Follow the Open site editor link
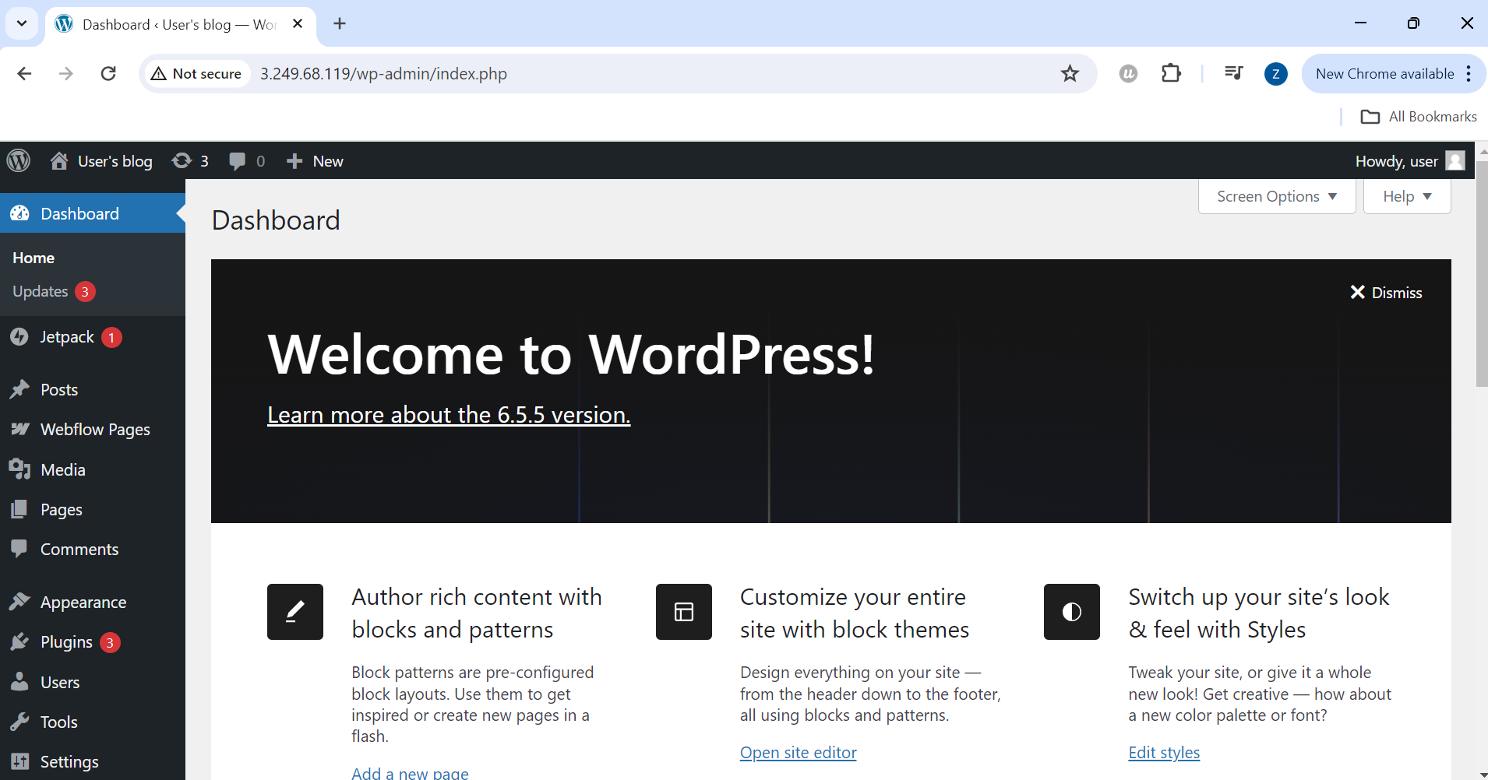Screen dimensions: 1488x780 point(798,753)
